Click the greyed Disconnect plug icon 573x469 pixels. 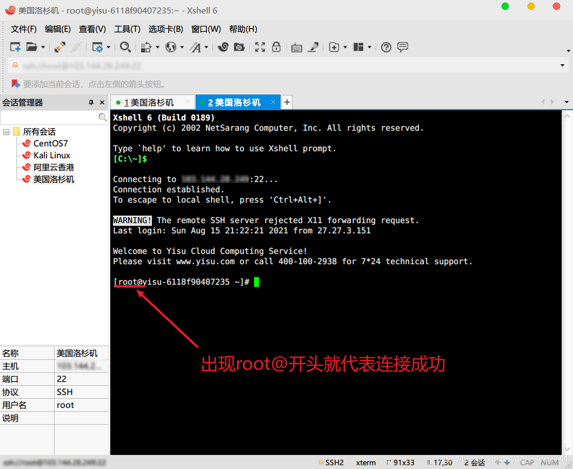coord(76,47)
